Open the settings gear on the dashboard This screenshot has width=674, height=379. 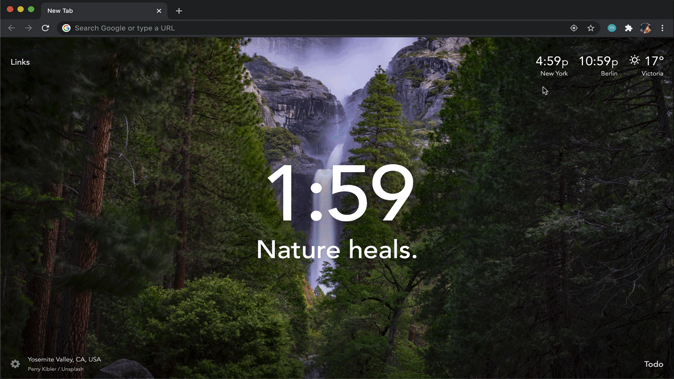point(15,364)
